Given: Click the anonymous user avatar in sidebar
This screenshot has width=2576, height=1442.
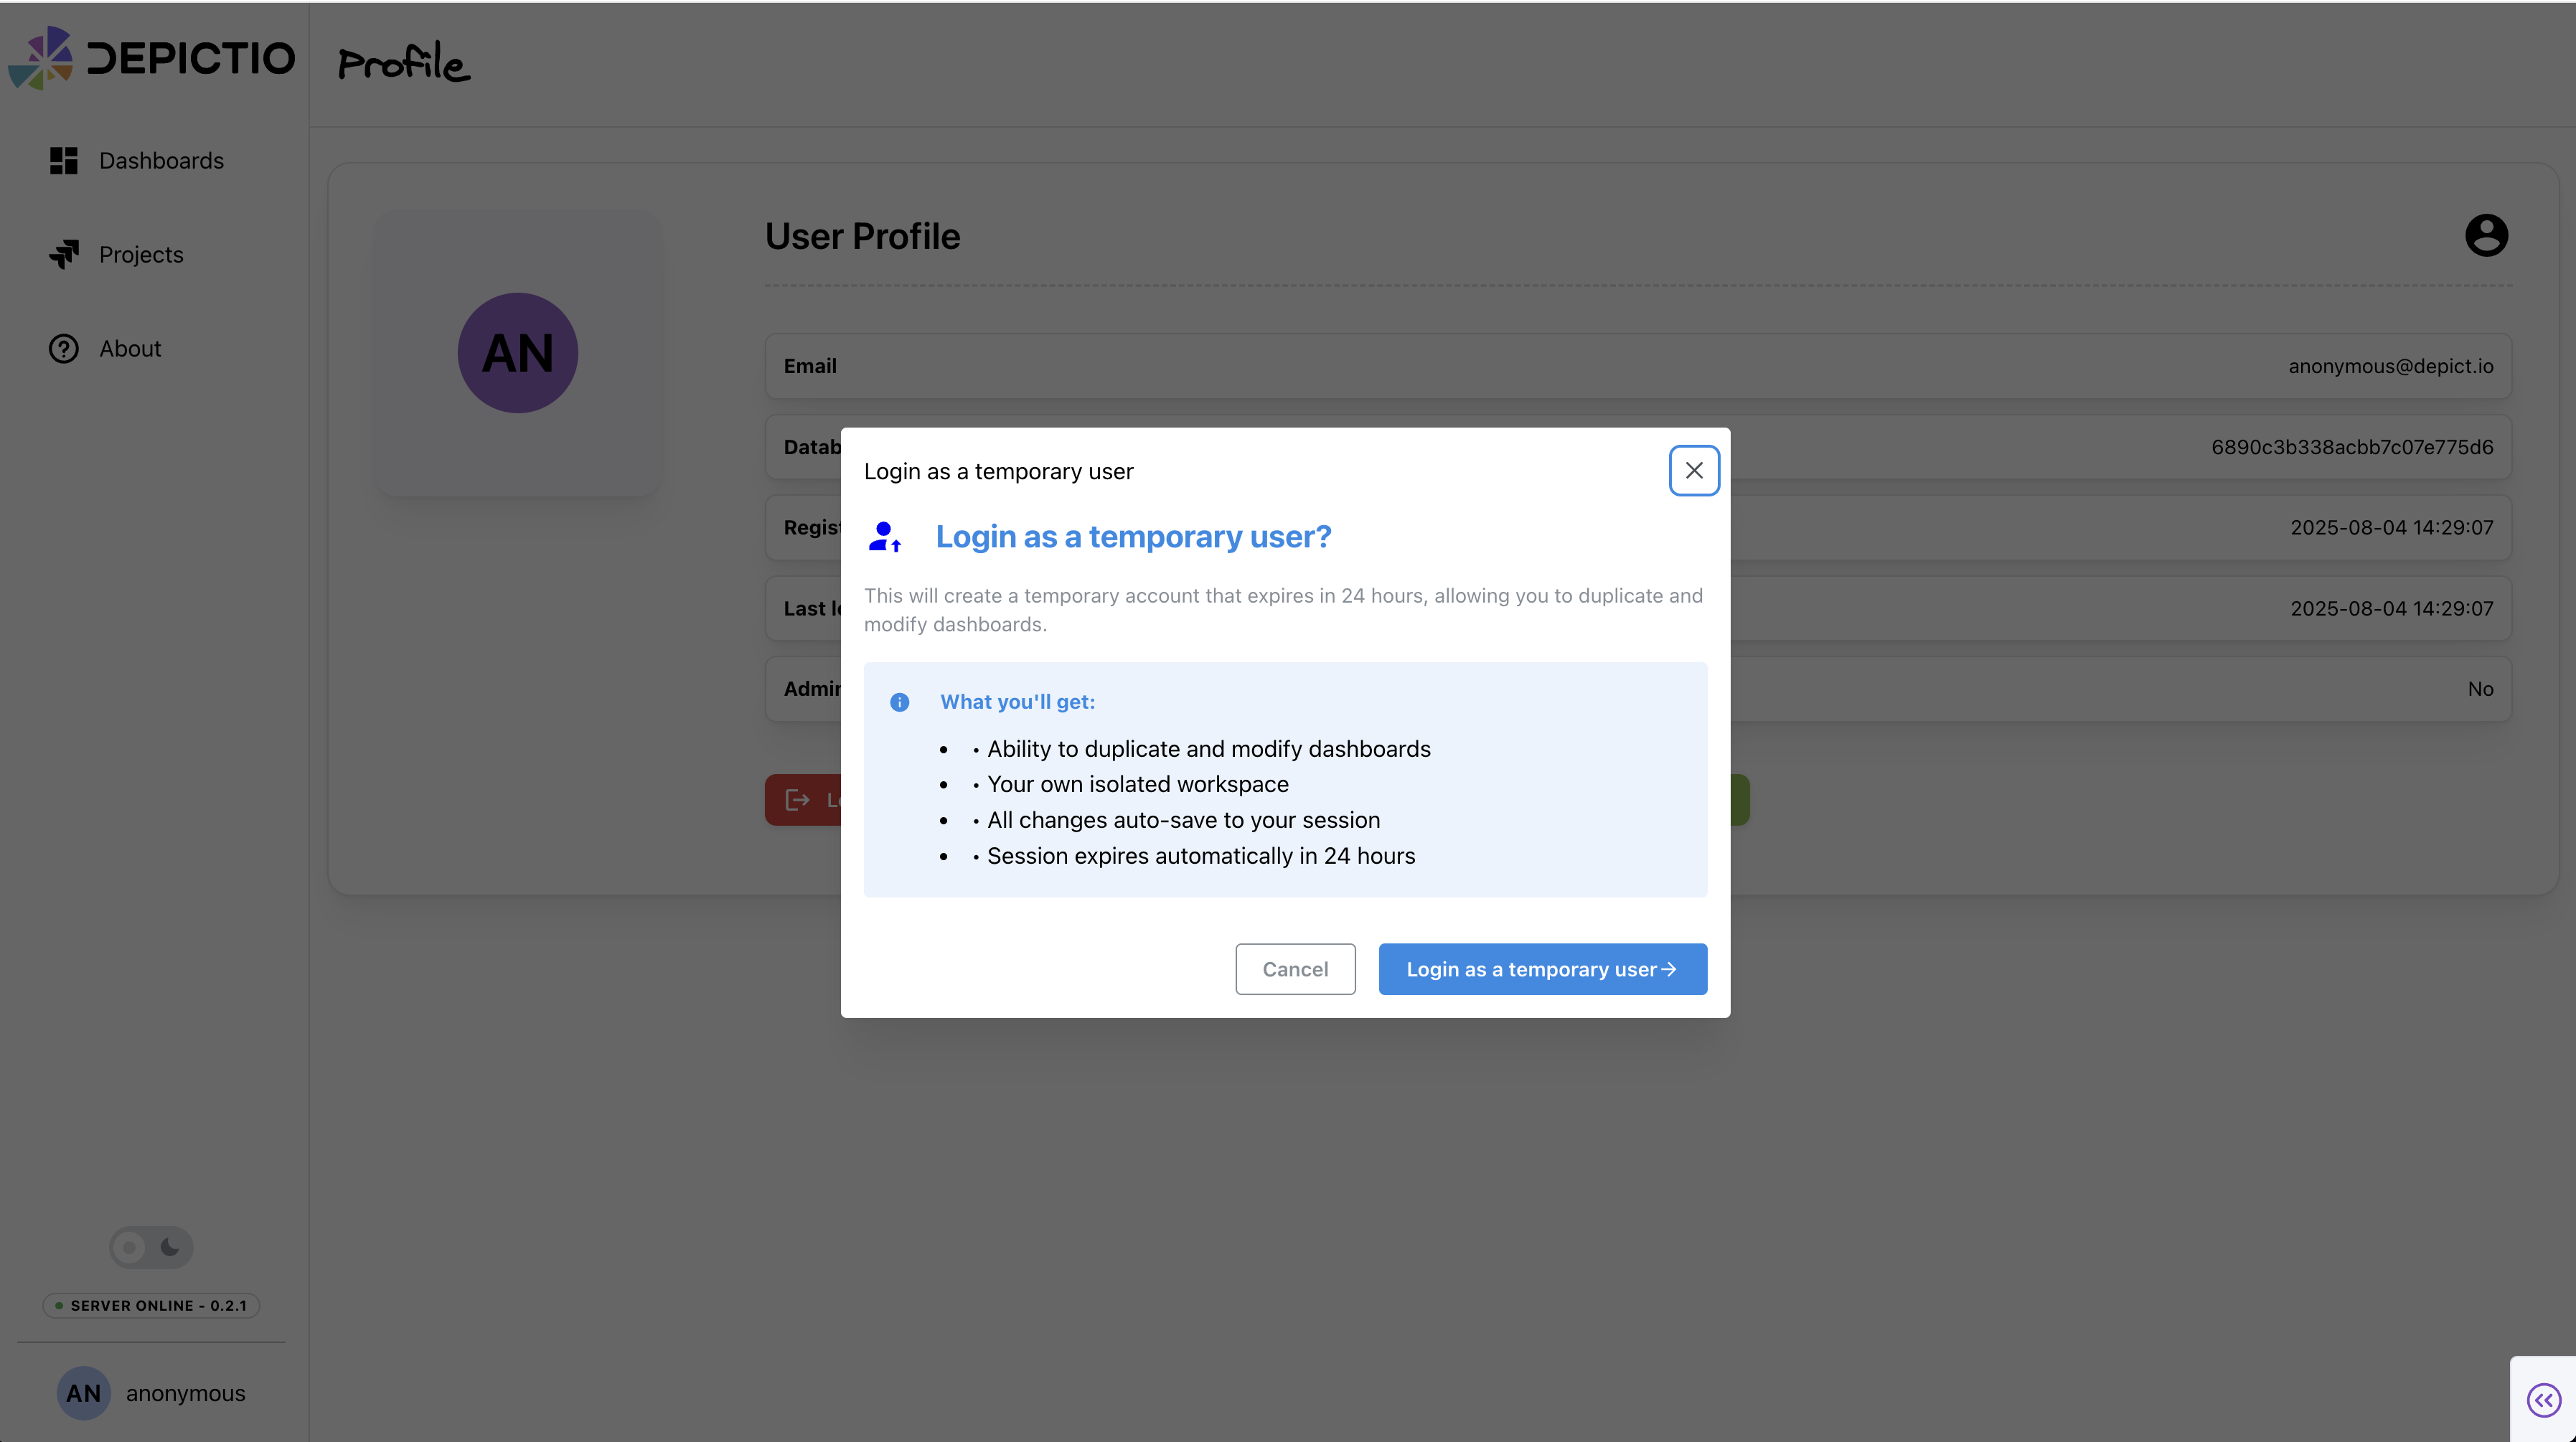Looking at the screenshot, I should (83, 1393).
